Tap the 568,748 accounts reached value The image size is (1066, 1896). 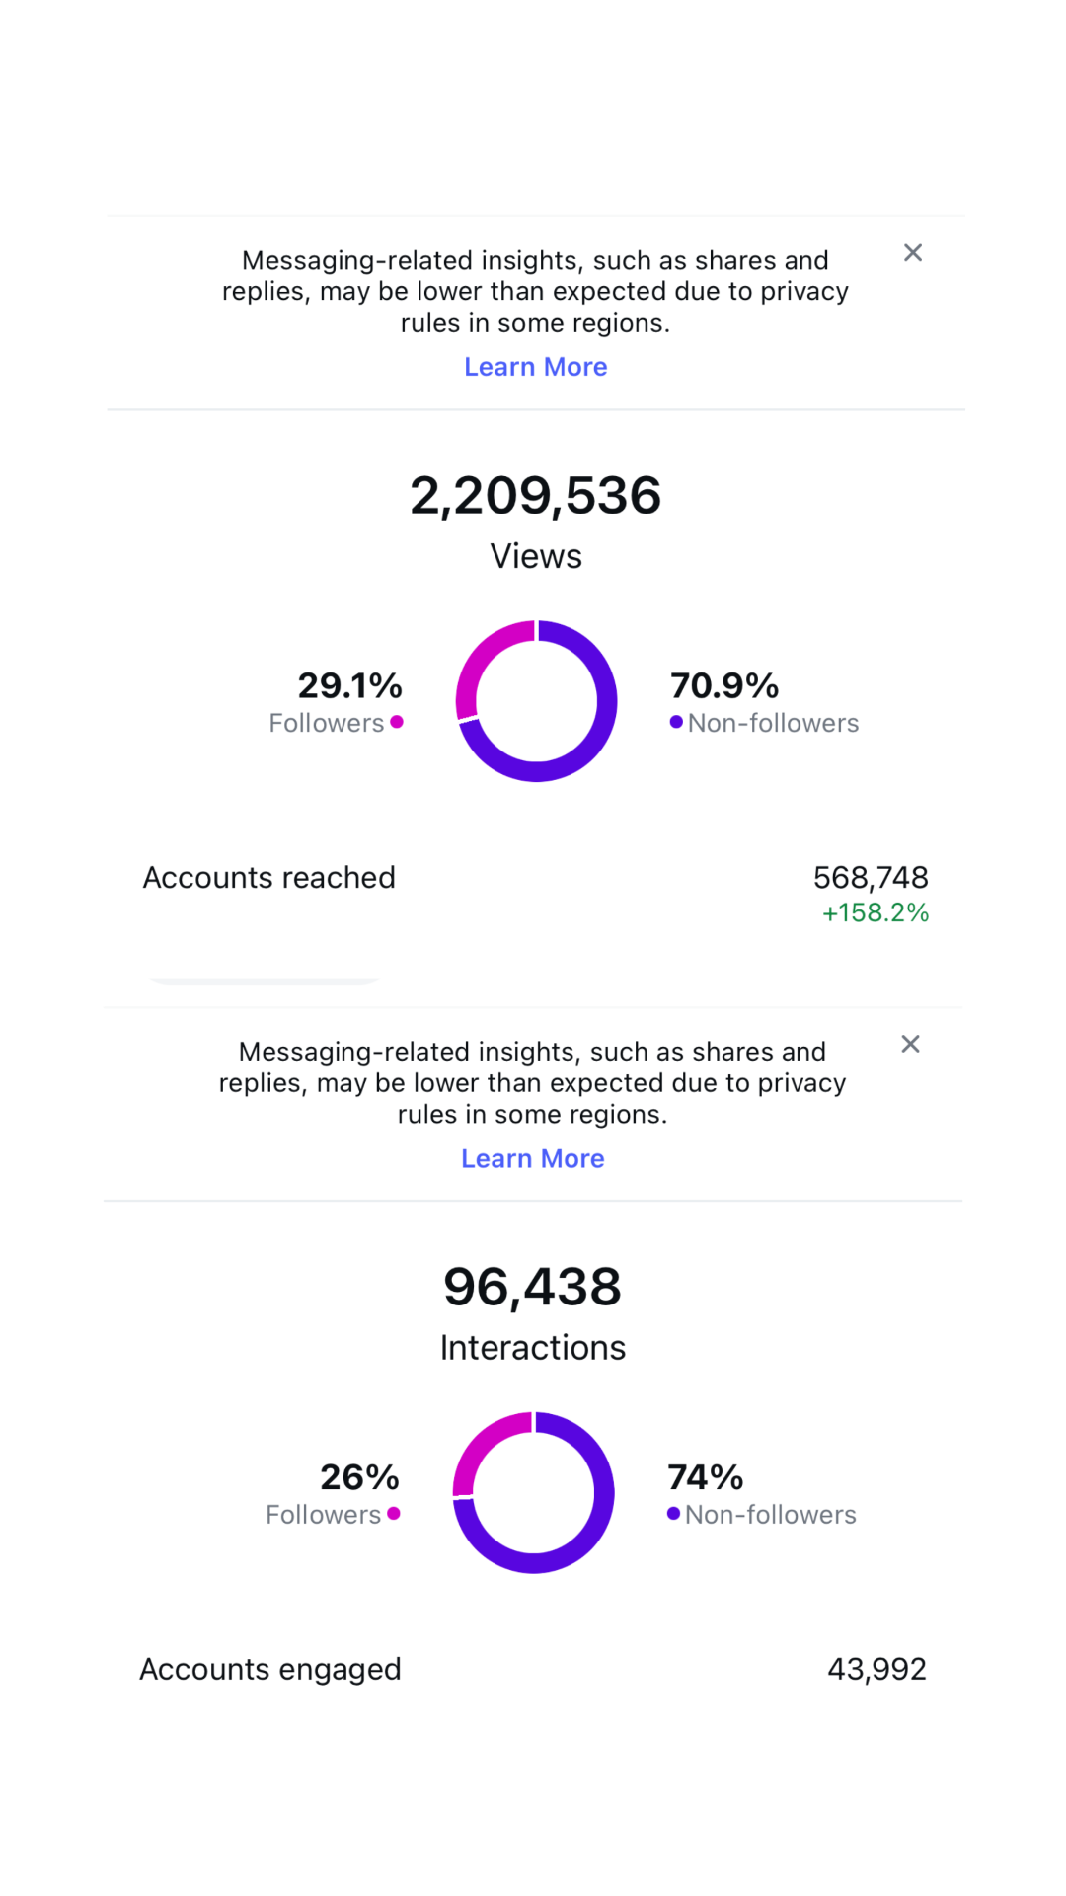871,877
